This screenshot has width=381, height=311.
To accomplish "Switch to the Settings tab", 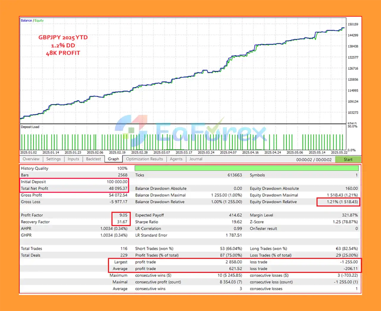I will tap(54, 159).
